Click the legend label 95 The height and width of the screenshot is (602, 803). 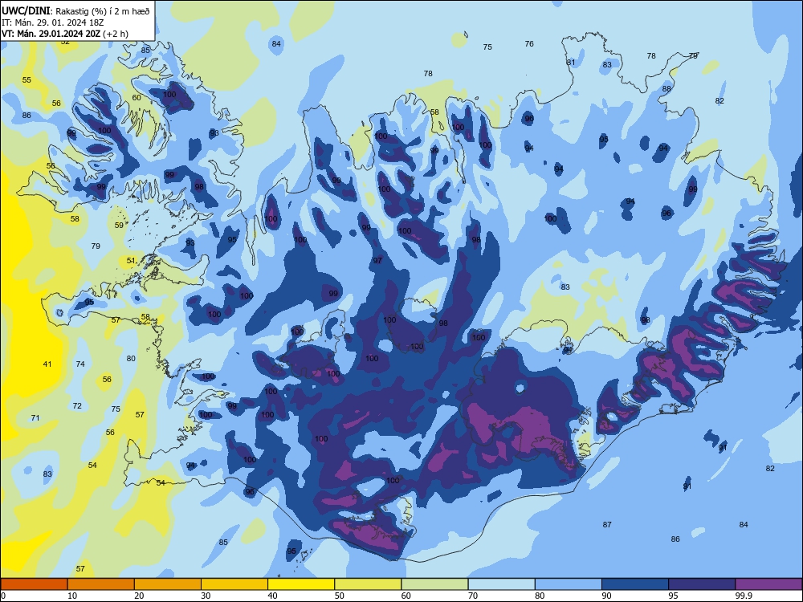pos(673,596)
